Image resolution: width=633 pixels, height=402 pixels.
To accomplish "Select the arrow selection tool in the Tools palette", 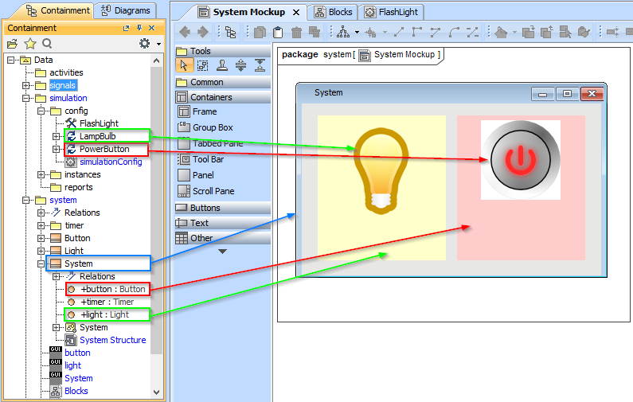I will pos(184,65).
